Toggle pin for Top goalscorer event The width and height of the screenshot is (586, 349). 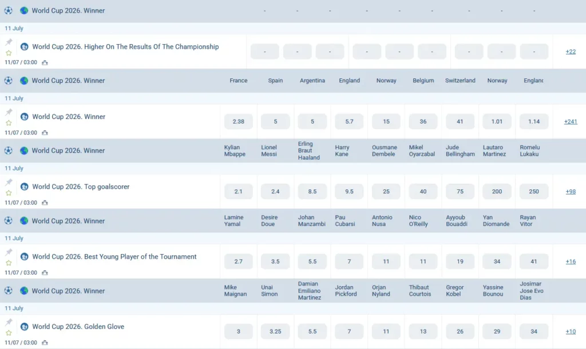9,182
